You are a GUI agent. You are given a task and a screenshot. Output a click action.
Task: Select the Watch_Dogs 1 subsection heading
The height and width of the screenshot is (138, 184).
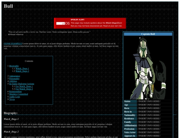click(11, 119)
